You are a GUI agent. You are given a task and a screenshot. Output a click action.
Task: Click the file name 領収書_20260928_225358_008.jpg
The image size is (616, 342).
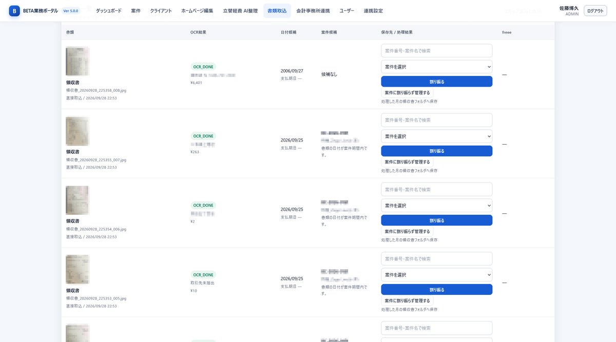(96, 90)
